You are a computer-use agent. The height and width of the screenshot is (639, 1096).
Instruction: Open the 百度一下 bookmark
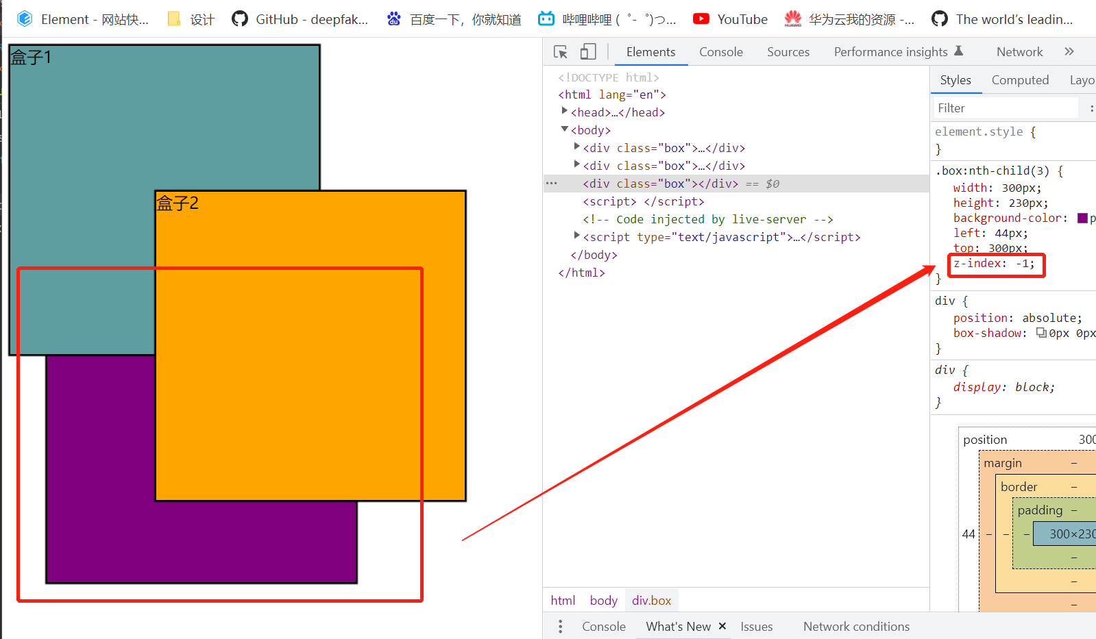point(454,19)
